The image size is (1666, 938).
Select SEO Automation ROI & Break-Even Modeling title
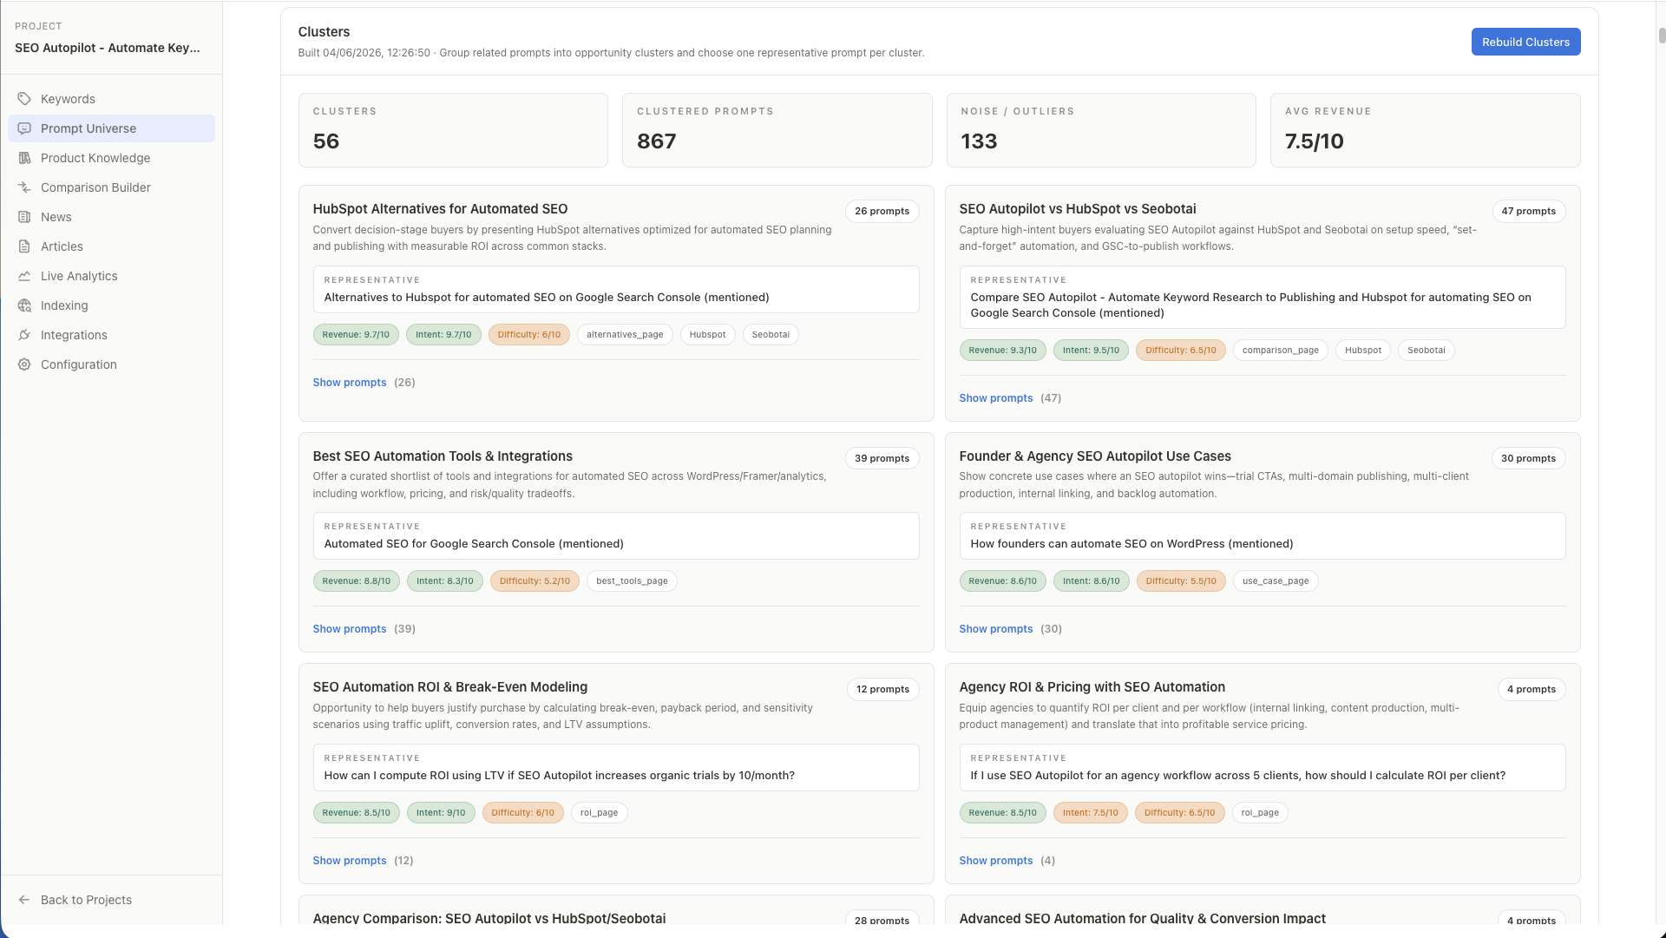[449, 687]
